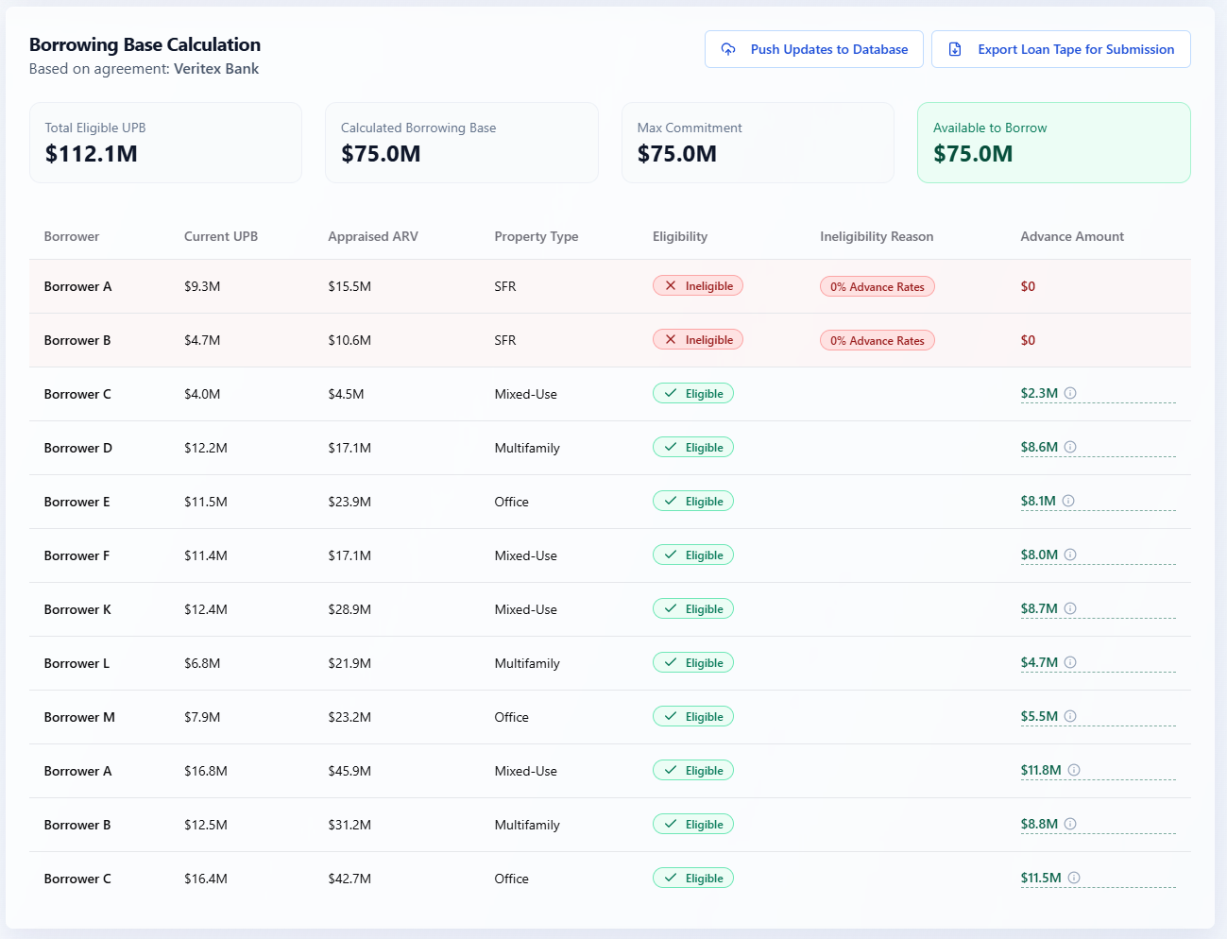Expand details for Borrower K's $8.7M advance amount
Viewport: 1227px width, 939px height.
[x=1039, y=608]
